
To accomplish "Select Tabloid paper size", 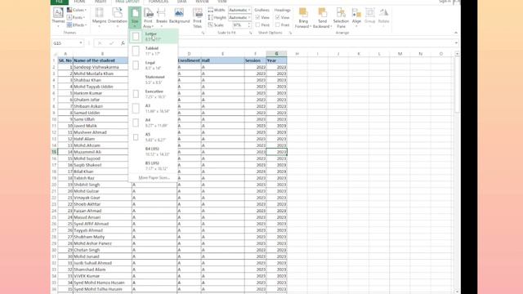I will point(153,51).
